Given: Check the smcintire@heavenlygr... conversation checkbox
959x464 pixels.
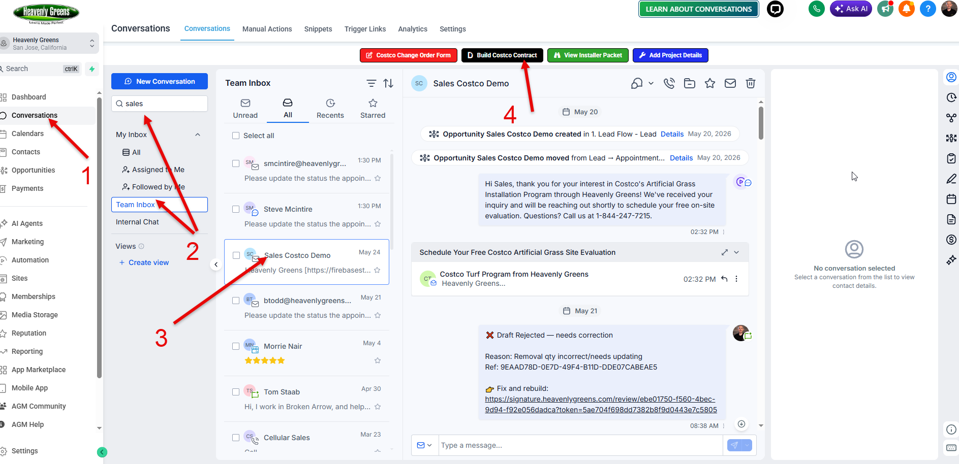Looking at the screenshot, I should click(x=236, y=163).
